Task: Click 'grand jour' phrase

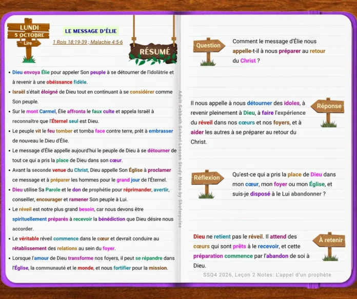Action: tap(128, 180)
